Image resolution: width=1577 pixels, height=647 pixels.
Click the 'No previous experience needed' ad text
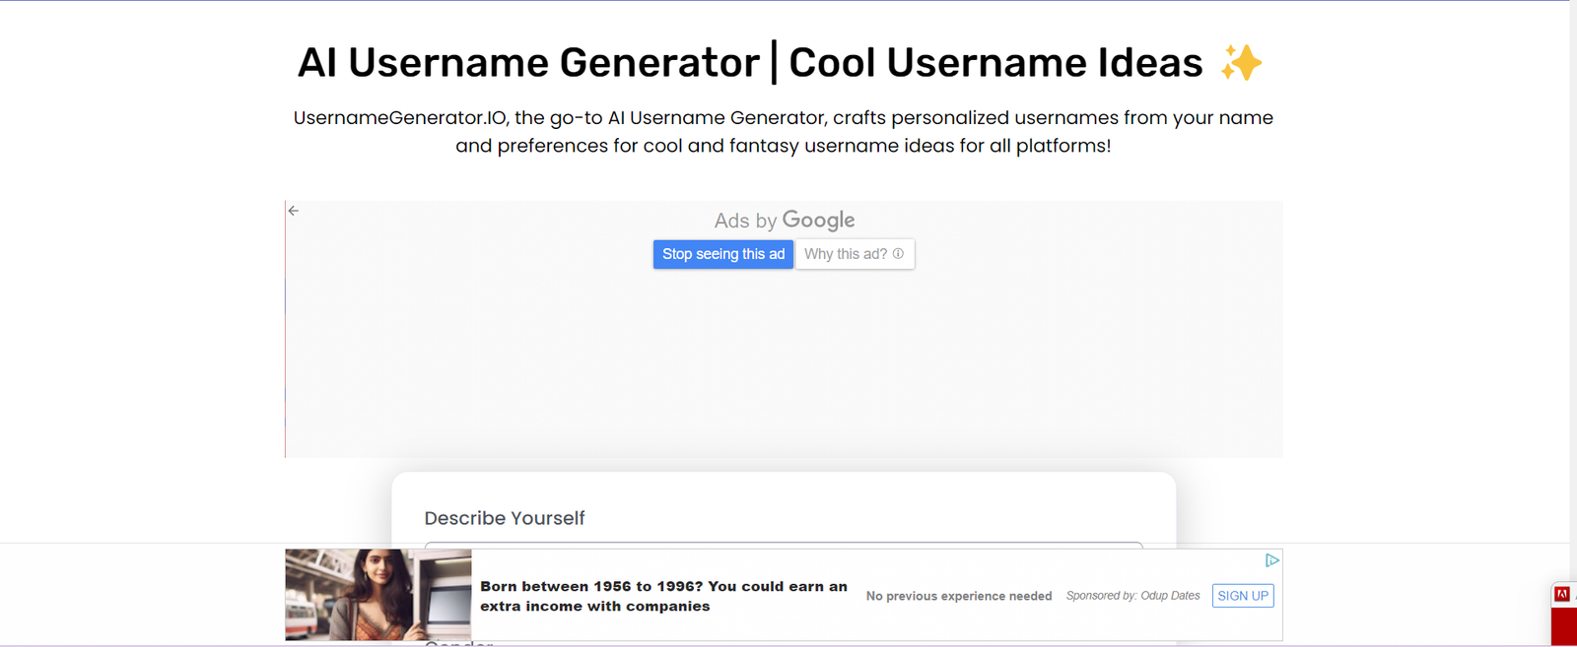click(x=959, y=596)
